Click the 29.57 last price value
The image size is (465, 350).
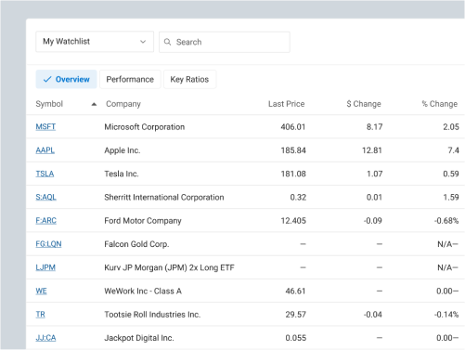click(296, 315)
